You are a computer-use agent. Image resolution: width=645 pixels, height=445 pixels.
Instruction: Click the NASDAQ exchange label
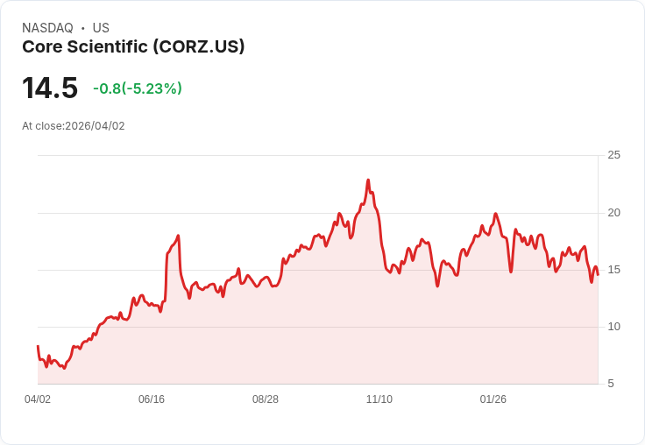[47, 28]
